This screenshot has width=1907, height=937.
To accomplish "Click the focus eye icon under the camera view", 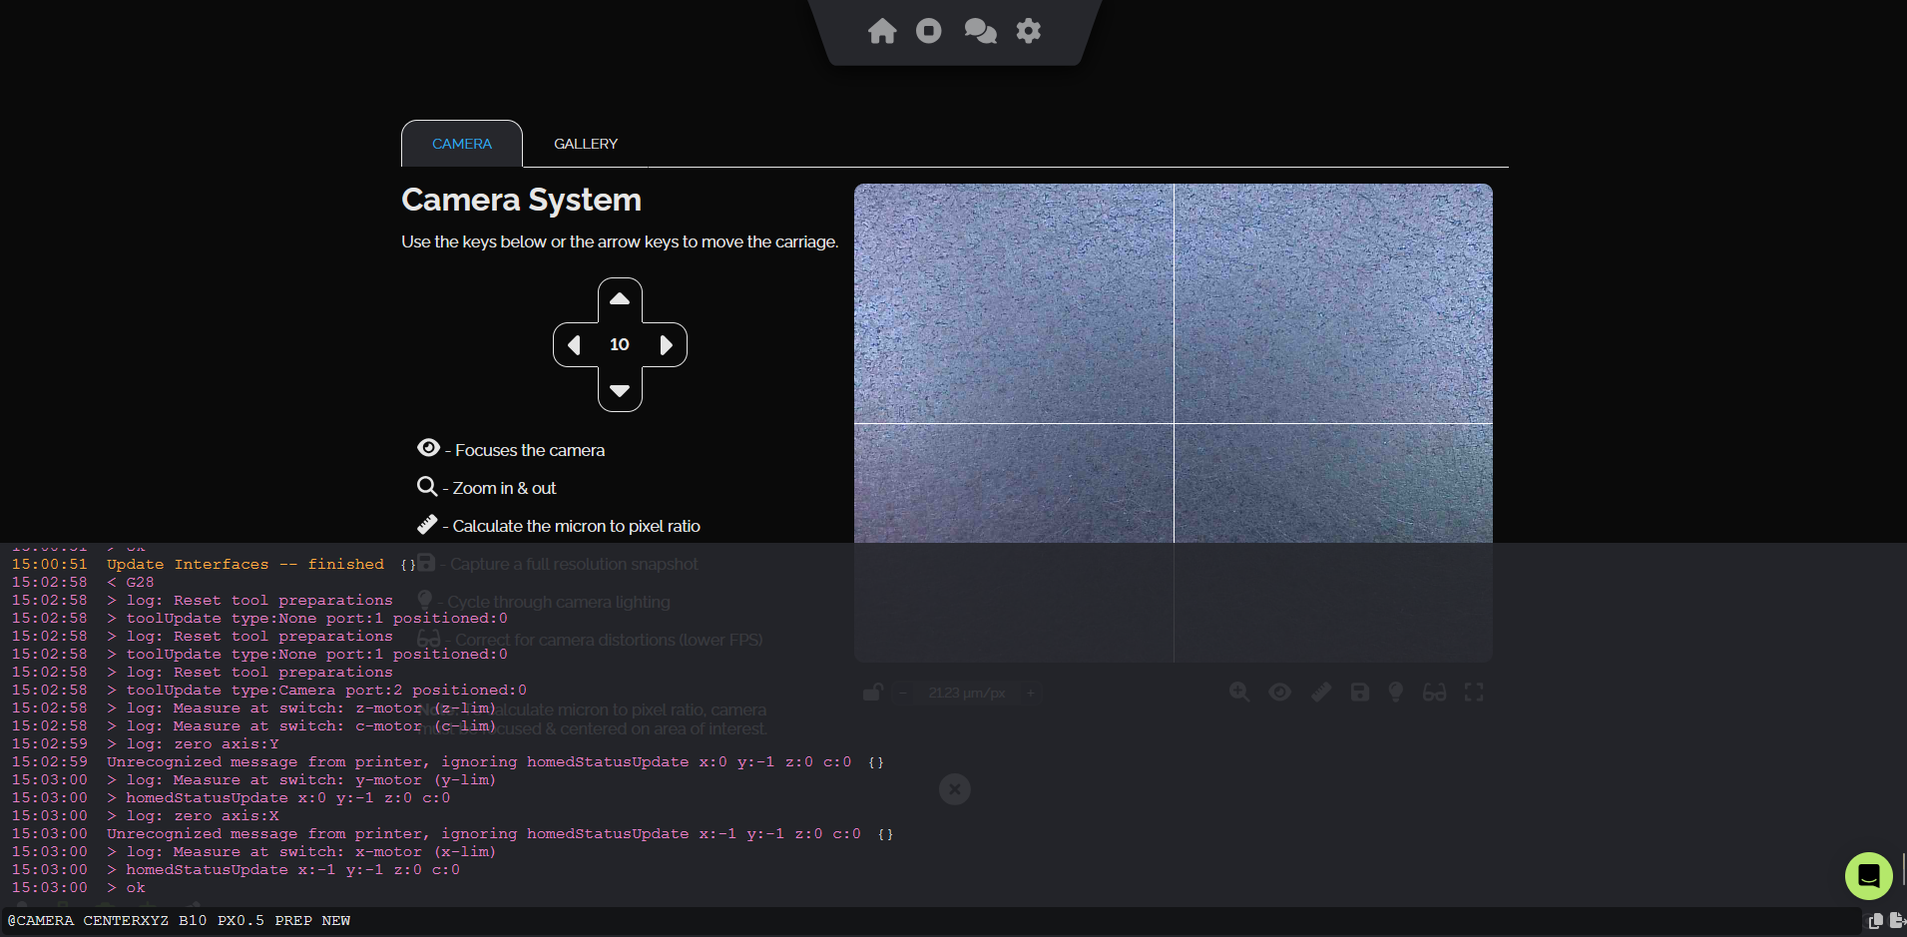I will click(1280, 692).
